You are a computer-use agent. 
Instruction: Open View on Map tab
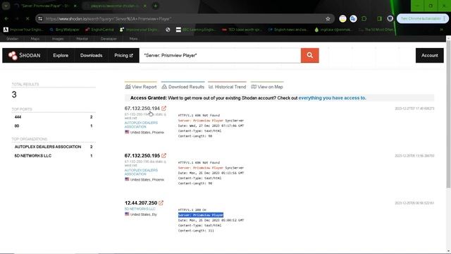point(267,87)
